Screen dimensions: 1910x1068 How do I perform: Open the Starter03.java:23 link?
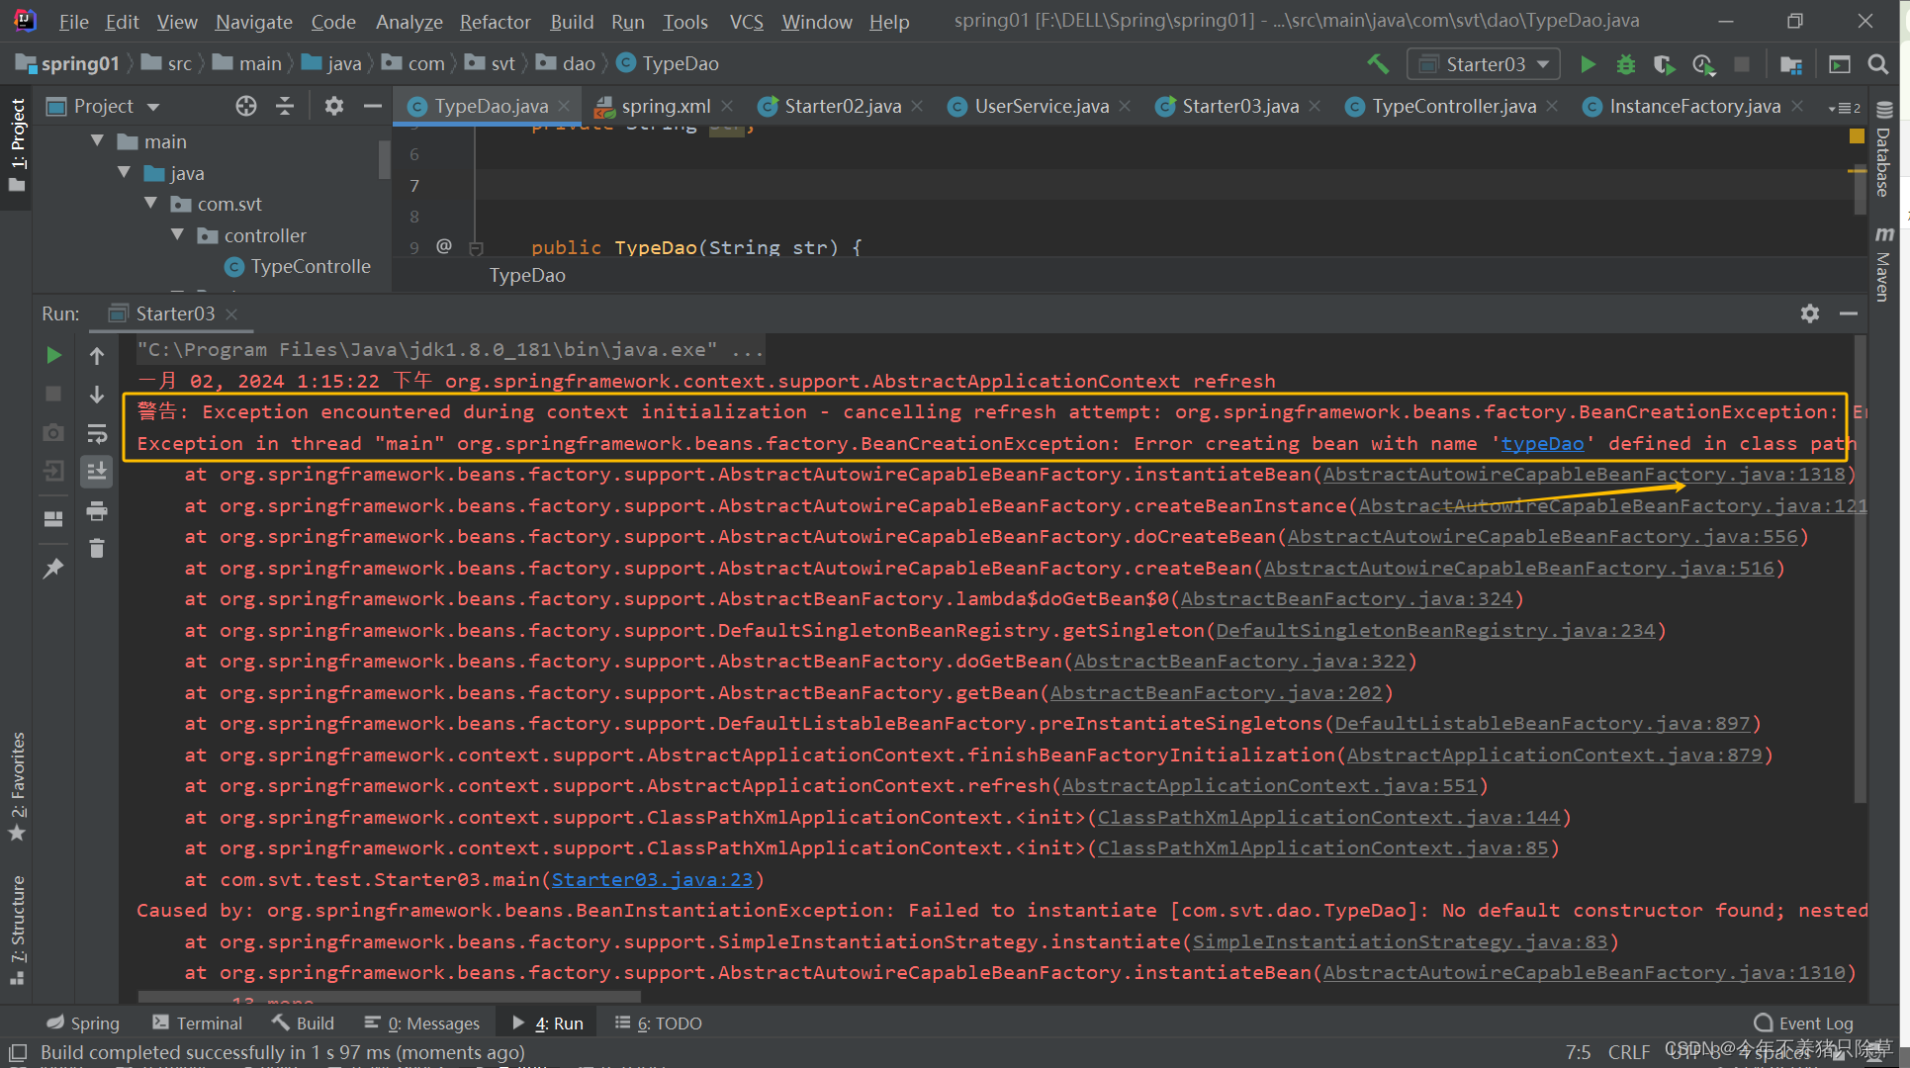(652, 879)
